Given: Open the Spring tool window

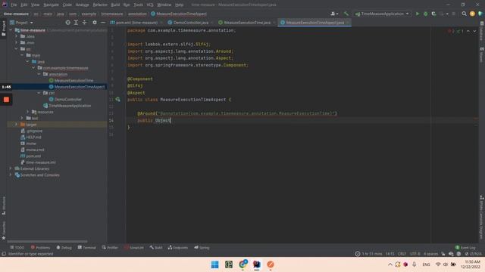Looking at the screenshot, I should tap(202, 247).
